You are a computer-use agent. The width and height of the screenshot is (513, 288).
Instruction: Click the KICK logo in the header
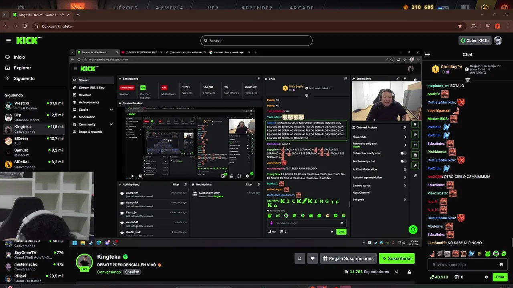pos(29,40)
